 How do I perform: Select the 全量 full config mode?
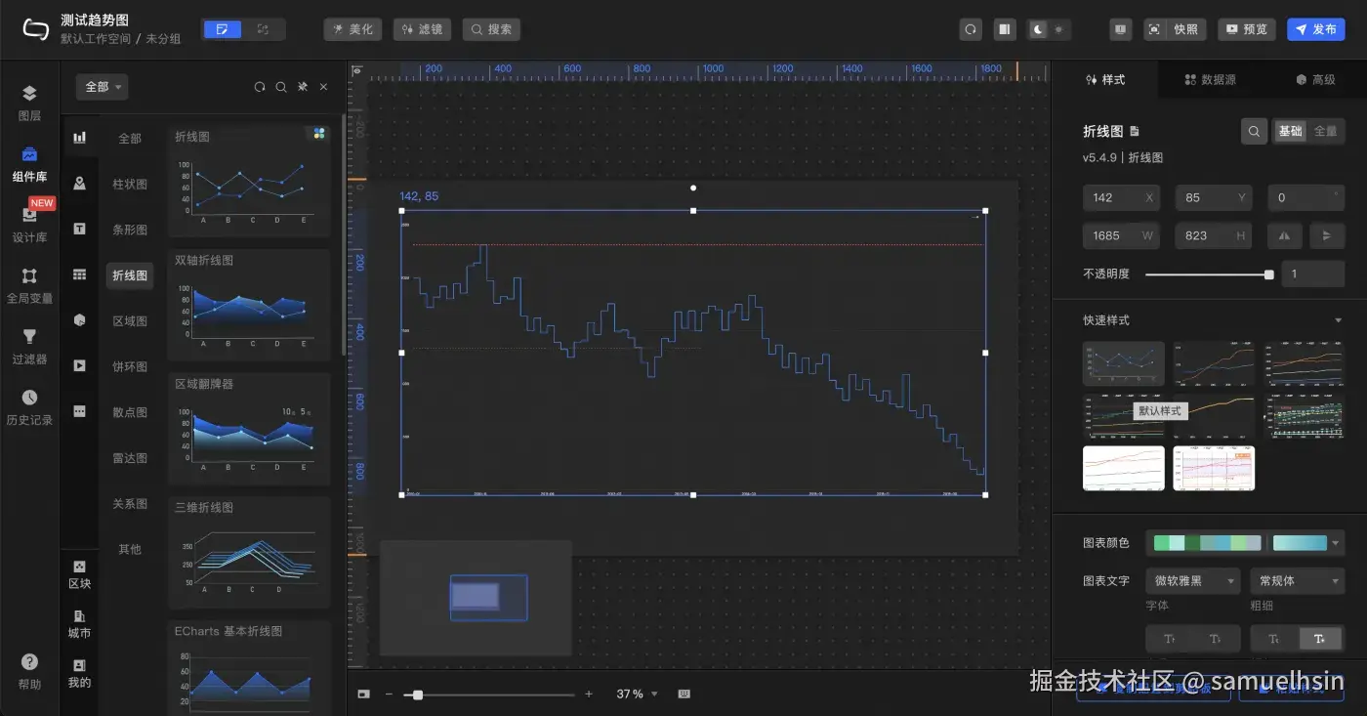(x=1325, y=131)
